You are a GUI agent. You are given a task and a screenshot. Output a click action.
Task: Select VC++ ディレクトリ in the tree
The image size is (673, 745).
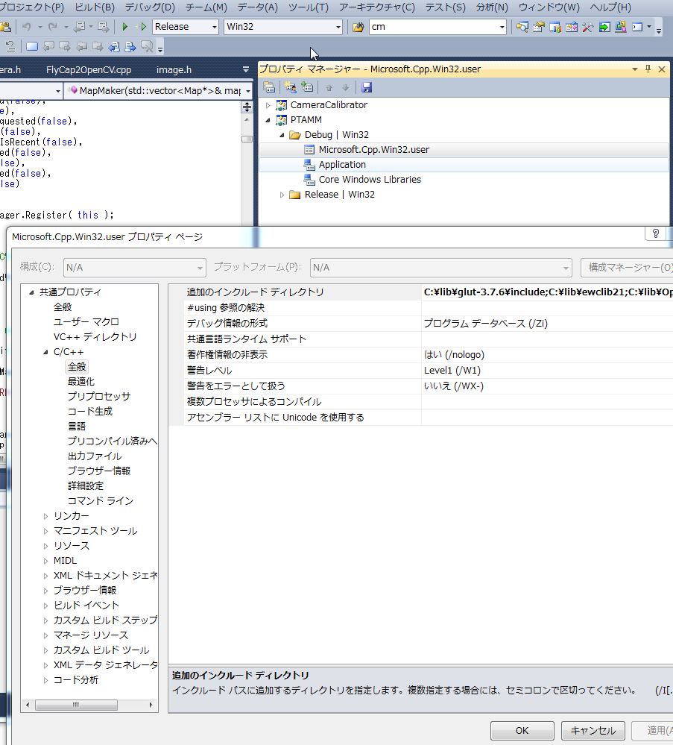click(95, 337)
